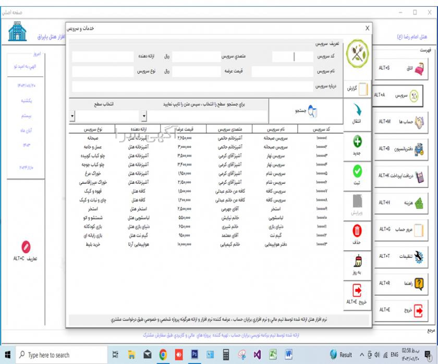The width and height of the screenshot is (438, 364).
Task: Click the راهنما (Help) ALT+R button
Action: click(x=398, y=283)
